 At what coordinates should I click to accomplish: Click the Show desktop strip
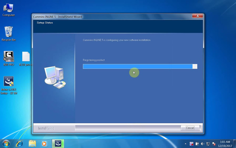click(x=235, y=144)
